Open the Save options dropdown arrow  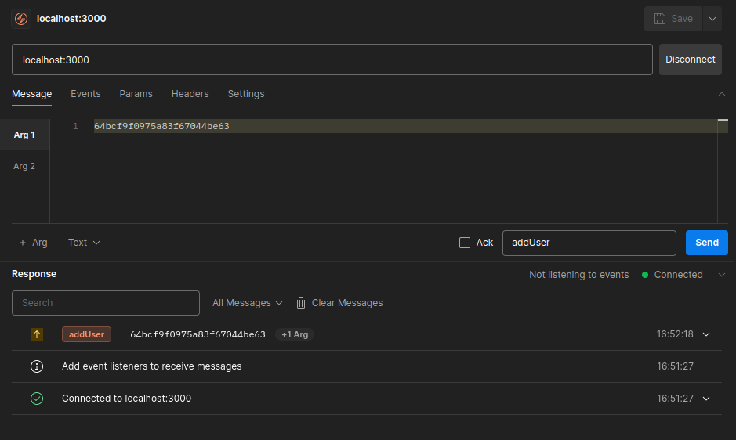pyautogui.click(x=712, y=19)
